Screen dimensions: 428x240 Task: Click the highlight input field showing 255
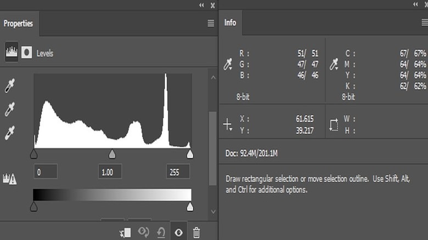178,172
